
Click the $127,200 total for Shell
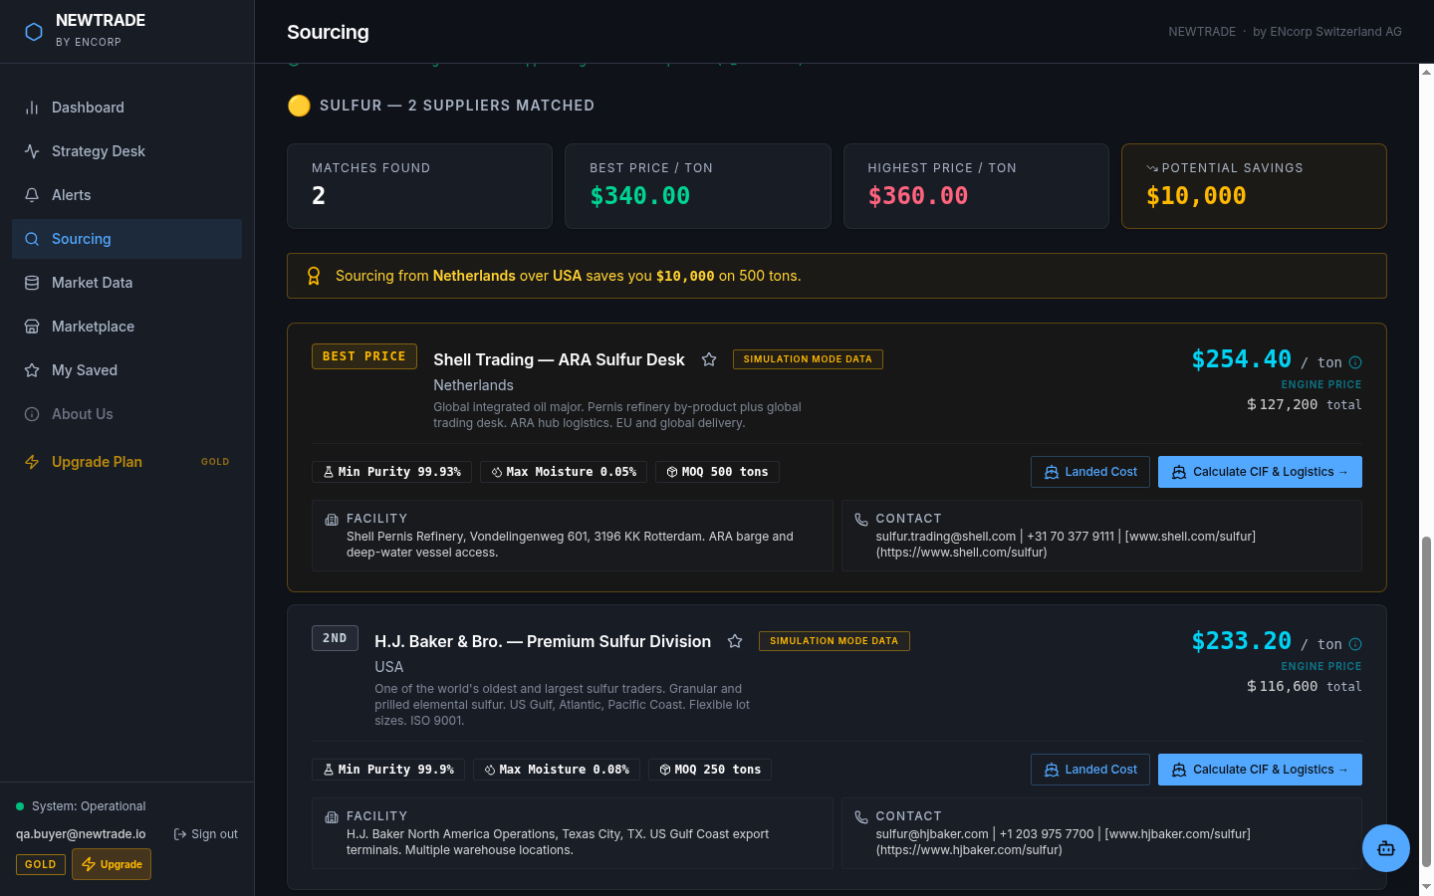[x=1304, y=405]
